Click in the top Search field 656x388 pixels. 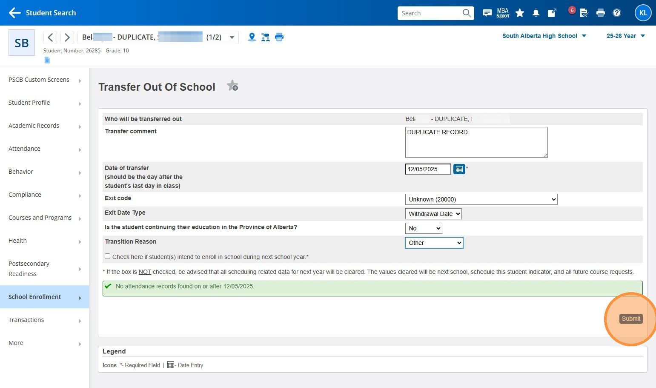pyautogui.click(x=430, y=13)
